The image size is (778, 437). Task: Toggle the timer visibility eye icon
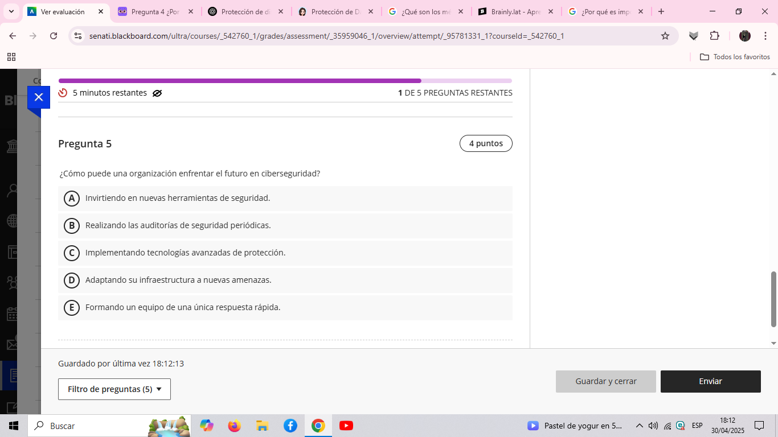(x=157, y=93)
